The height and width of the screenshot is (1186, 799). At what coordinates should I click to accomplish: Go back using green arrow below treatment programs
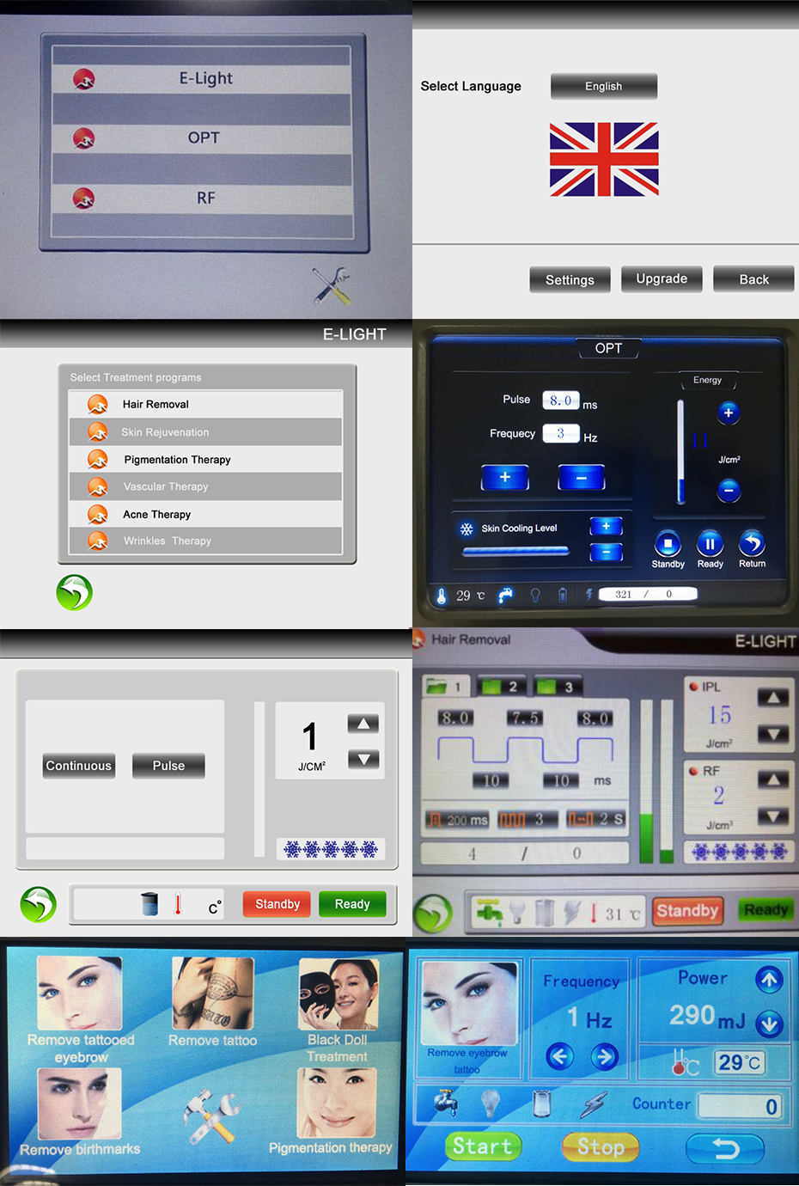point(75,593)
